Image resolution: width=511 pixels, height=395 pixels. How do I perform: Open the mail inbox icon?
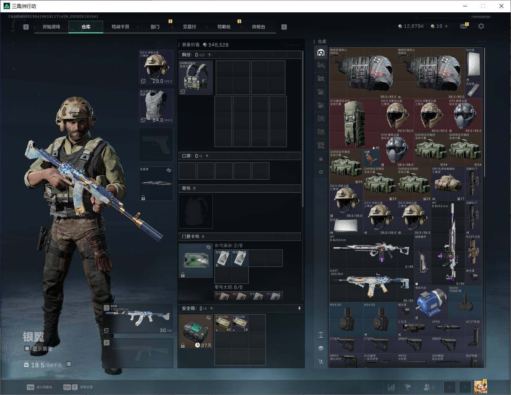[x=463, y=26]
